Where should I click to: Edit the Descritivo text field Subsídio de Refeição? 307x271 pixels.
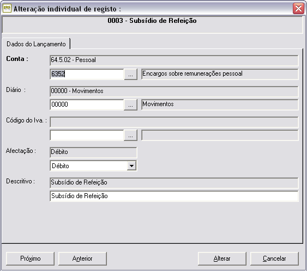point(174,196)
